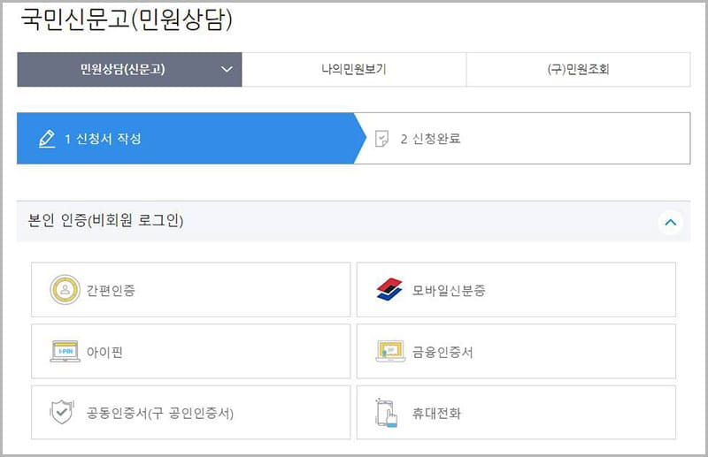Click the 간편인증 yellow badge icon
708x457 pixels.
click(65, 289)
